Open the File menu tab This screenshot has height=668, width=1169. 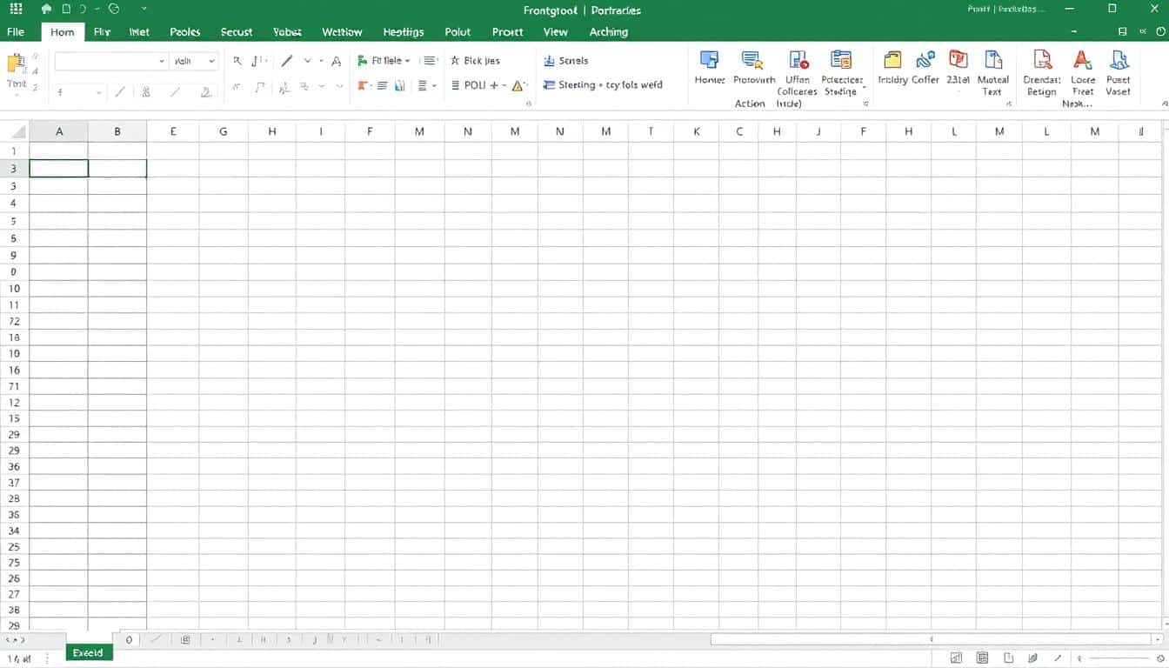click(16, 31)
